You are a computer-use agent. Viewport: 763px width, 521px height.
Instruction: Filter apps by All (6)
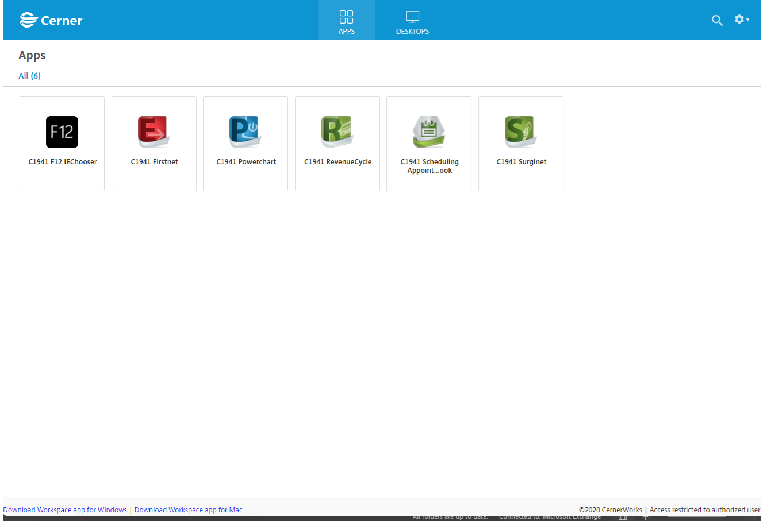[x=29, y=76]
